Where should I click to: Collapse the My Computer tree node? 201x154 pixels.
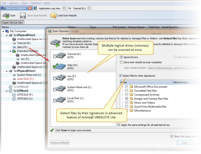[3, 31]
